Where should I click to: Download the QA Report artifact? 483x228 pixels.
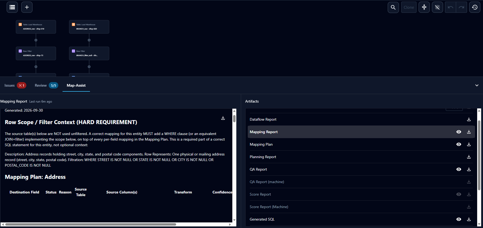pos(469,169)
